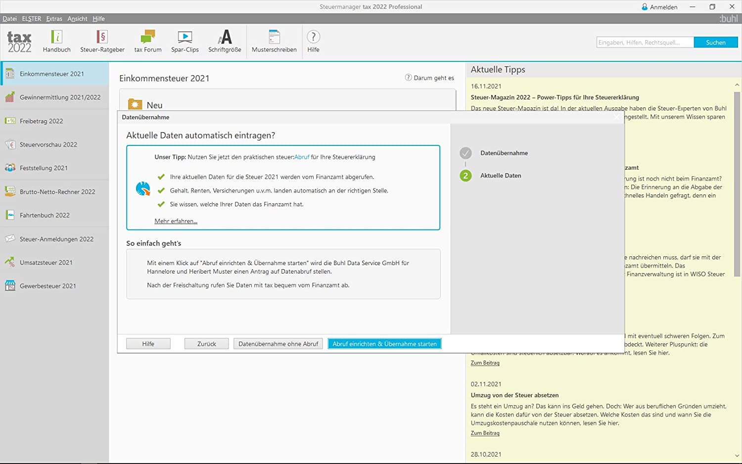Click the Anmelden user login
This screenshot has width=742, height=464.
click(x=659, y=7)
